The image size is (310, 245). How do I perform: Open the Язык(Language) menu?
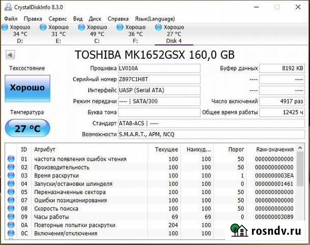tap(155, 19)
